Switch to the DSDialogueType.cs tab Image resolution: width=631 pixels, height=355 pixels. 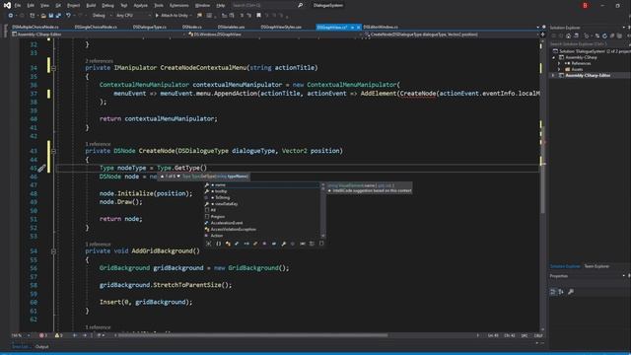(x=150, y=27)
